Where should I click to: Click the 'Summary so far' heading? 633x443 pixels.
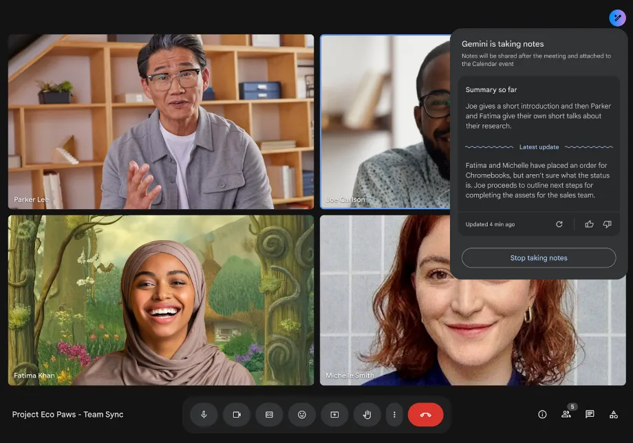pyautogui.click(x=491, y=89)
